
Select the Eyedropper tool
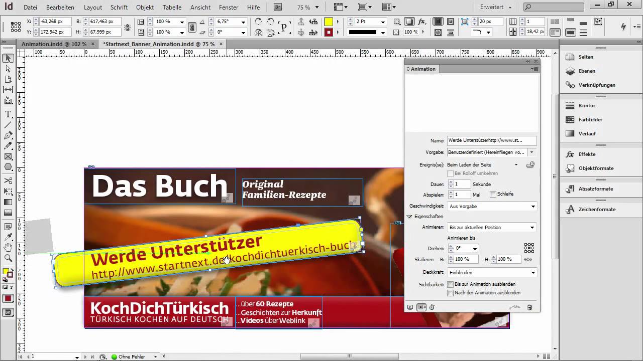pyautogui.click(x=8, y=237)
